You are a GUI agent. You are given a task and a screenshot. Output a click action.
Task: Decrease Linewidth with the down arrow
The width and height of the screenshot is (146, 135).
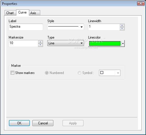[x=122, y=28]
